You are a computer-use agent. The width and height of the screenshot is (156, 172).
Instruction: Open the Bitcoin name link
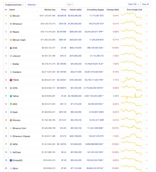pos(16,16)
